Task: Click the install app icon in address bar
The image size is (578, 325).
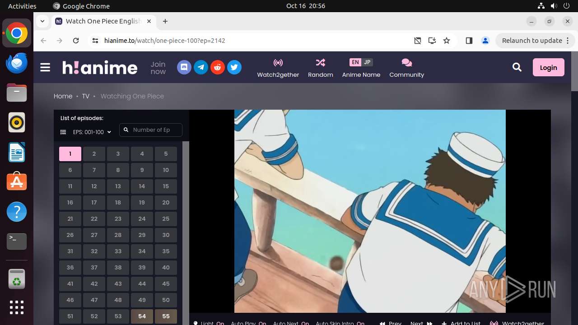Action: click(432, 41)
